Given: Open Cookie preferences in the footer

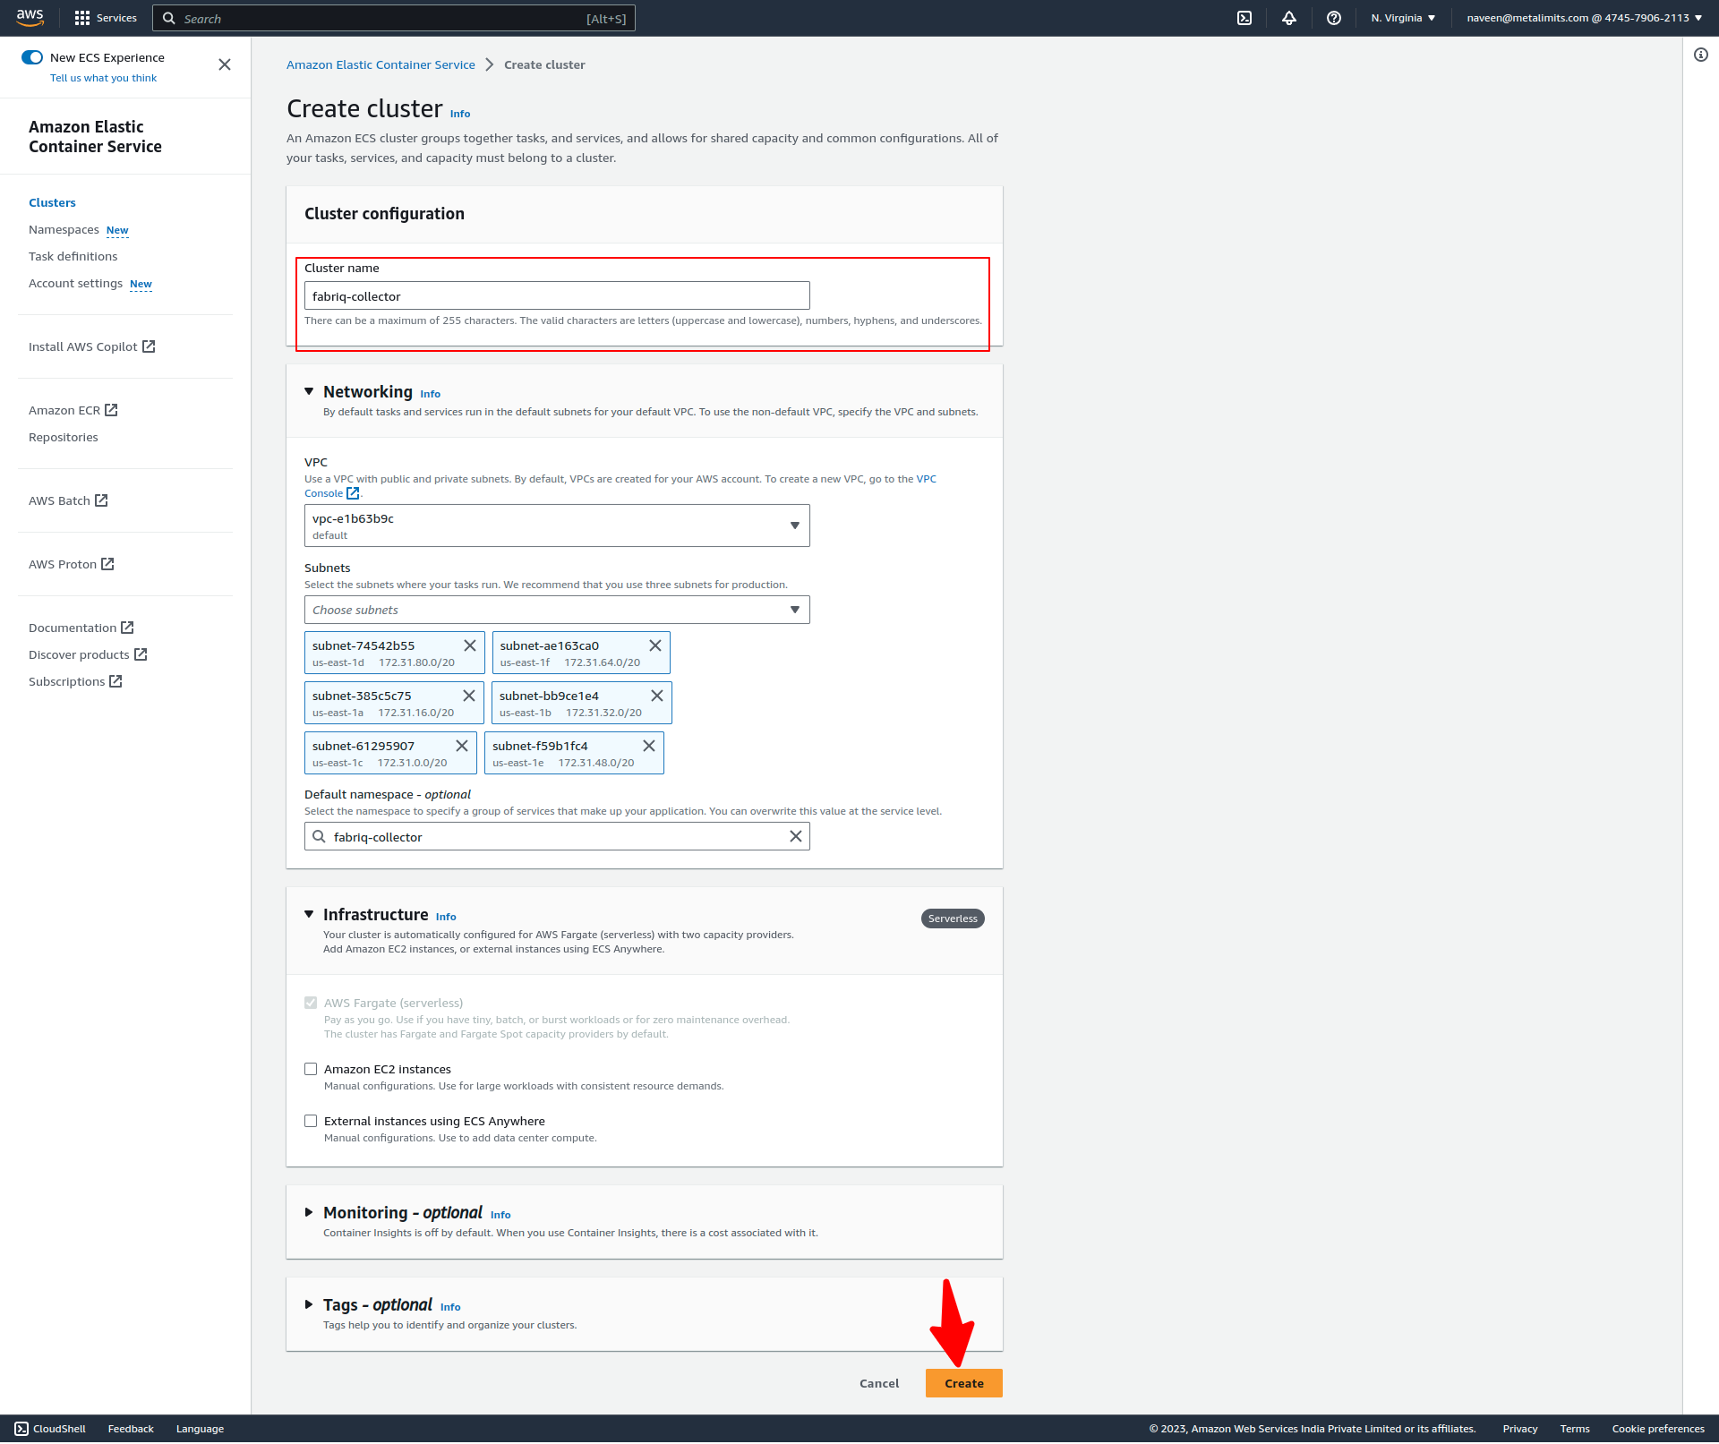Looking at the screenshot, I should click(x=1658, y=1429).
